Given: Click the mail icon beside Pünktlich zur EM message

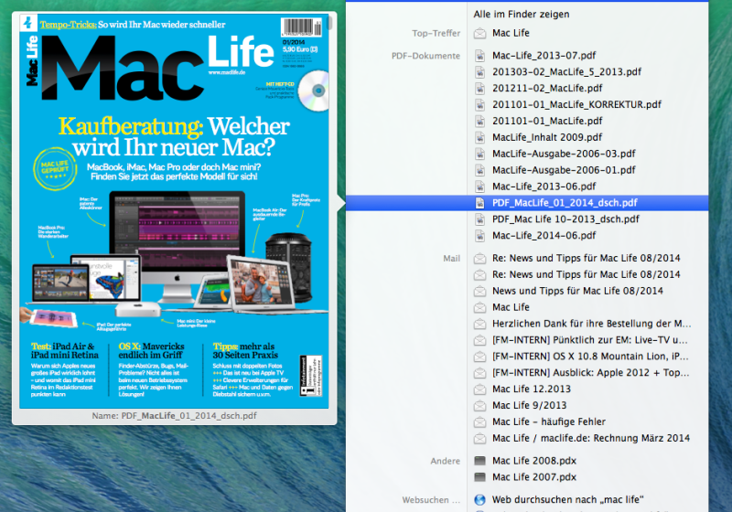Looking at the screenshot, I should (x=479, y=340).
